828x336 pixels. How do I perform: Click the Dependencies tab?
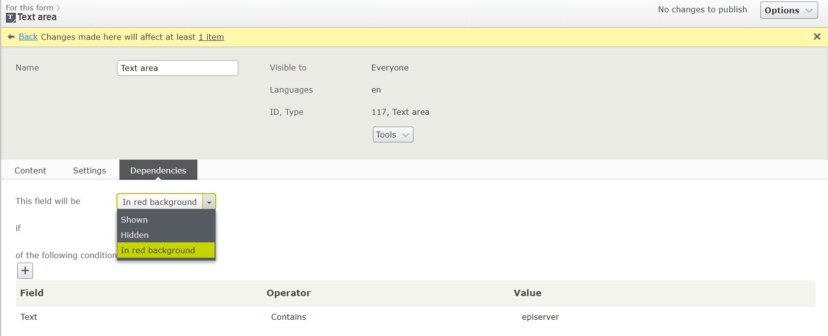[x=158, y=170]
